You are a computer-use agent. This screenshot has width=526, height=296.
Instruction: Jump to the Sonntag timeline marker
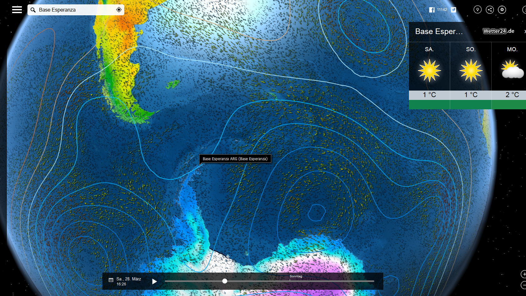pos(296,276)
